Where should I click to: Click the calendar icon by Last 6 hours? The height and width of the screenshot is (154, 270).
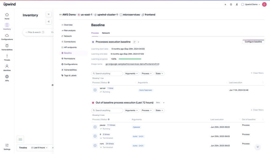[32, 148]
